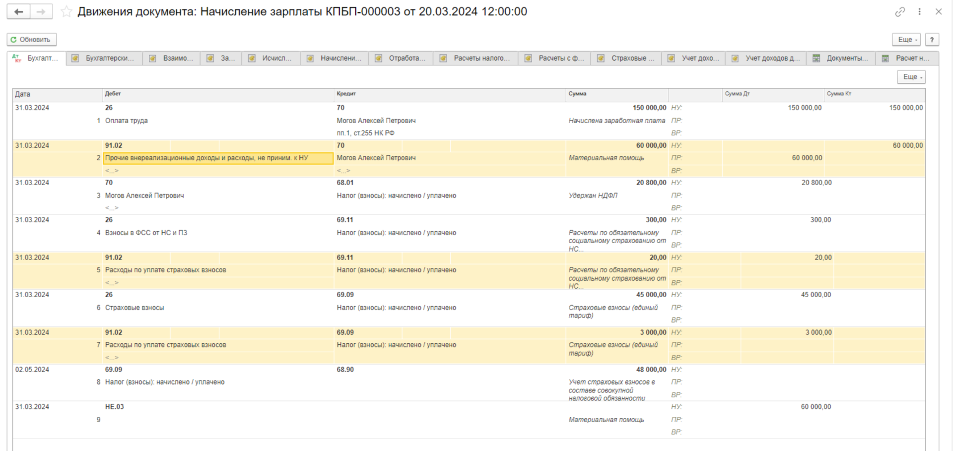Select the sum 45 000,00 in Сумма column
Viewport: 953px width, 451px height.
point(651,295)
